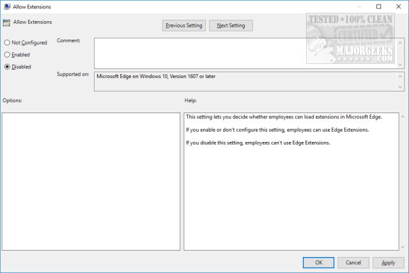The width and height of the screenshot is (409, 273).
Task: Click text 'If you disable this setting, employees can't use Edge Extensions.'
Action: tap(258, 143)
